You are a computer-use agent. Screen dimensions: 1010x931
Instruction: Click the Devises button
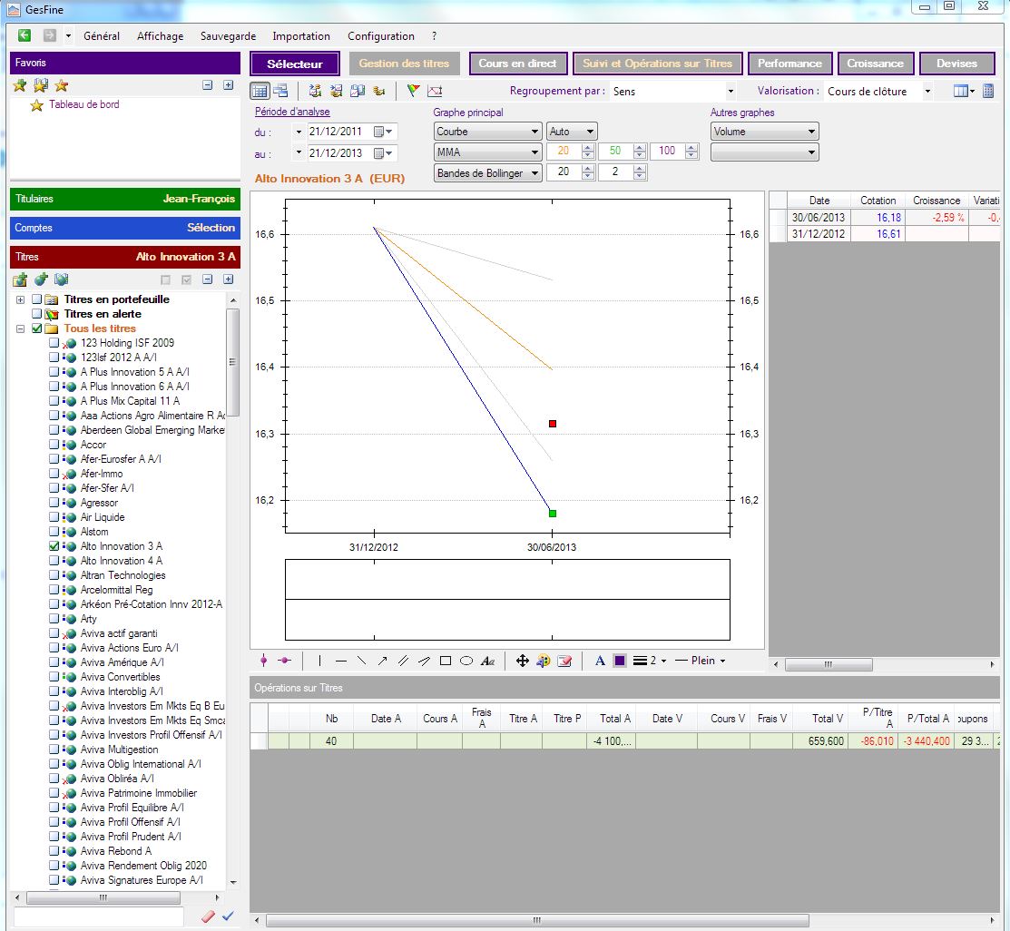[956, 64]
